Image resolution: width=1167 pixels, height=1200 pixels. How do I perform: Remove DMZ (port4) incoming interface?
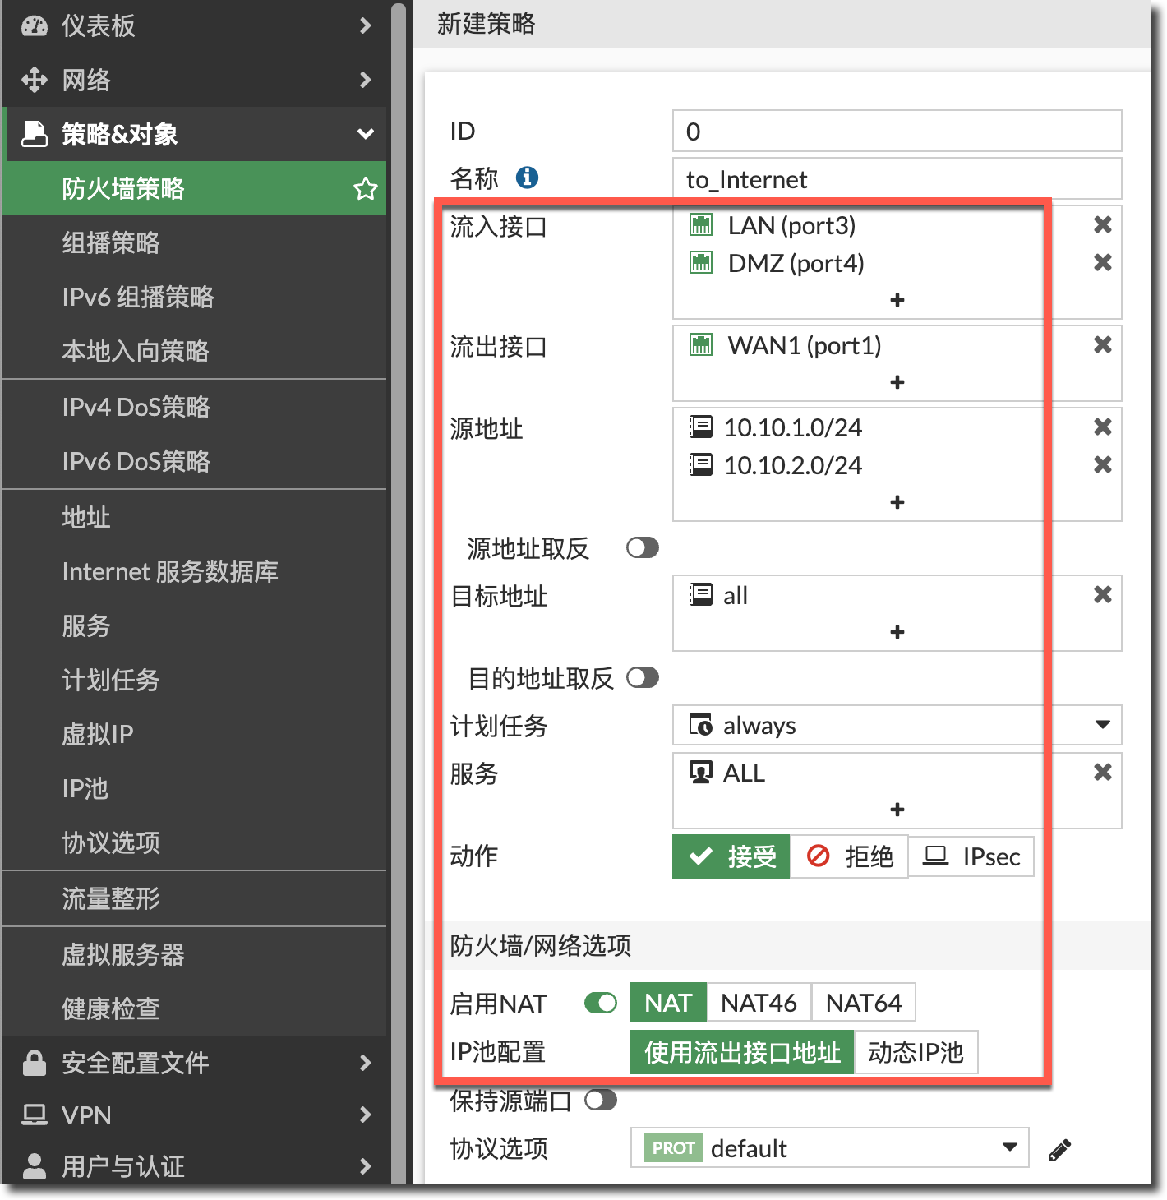click(1102, 263)
